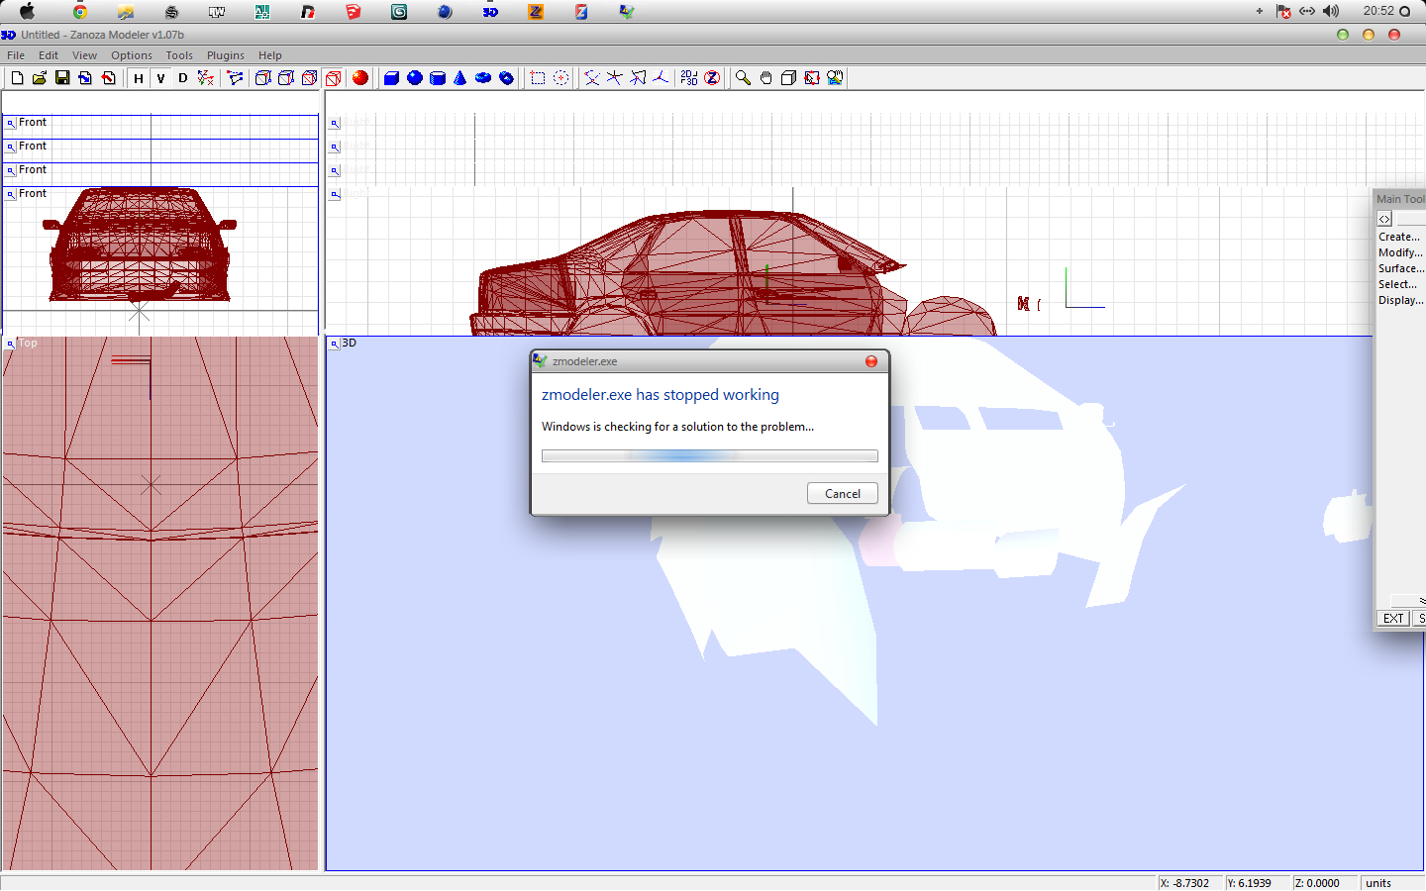Open the view menu of the 3D viewport
Screen dimensions: 1426x891
(x=335, y=344)
